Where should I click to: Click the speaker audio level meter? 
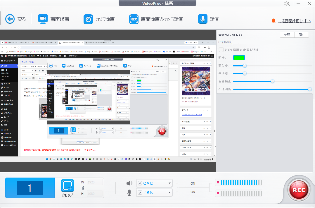(238, 183)
